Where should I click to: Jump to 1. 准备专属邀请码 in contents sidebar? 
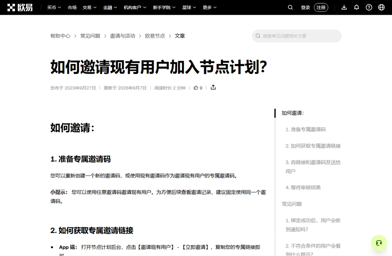[305, 129]
